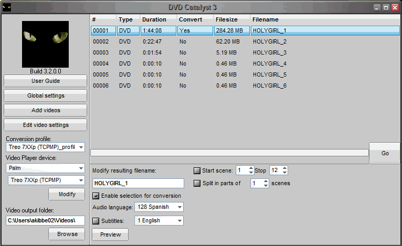This screenshot has width=402, height=246.
Task: Uncheck Enable selection for conversion
Action: [96, 196]
